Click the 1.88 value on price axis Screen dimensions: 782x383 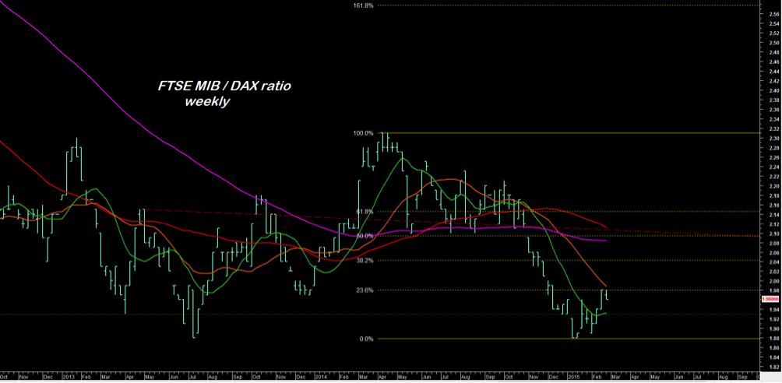pos(773,338)
